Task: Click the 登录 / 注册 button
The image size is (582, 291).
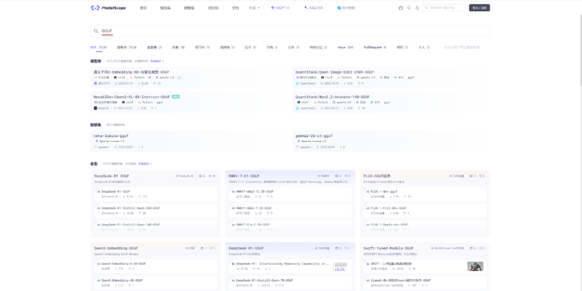Action: point(480,8)
